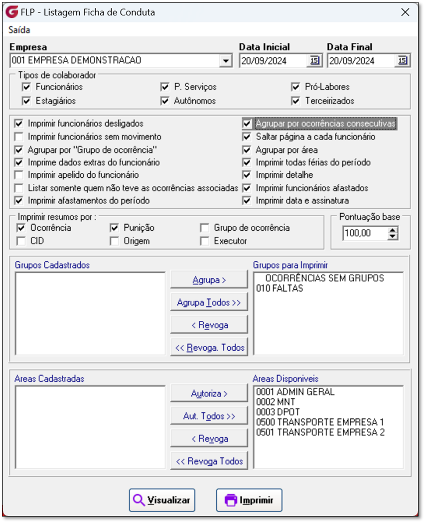Click the Agrupa > button
This screenshot has width=425, height=523.
click(x=209, y=279)
